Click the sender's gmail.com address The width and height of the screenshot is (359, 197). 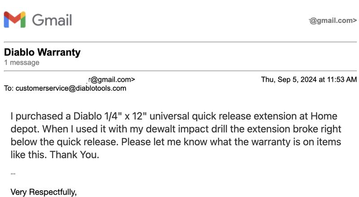click(111, 80)
